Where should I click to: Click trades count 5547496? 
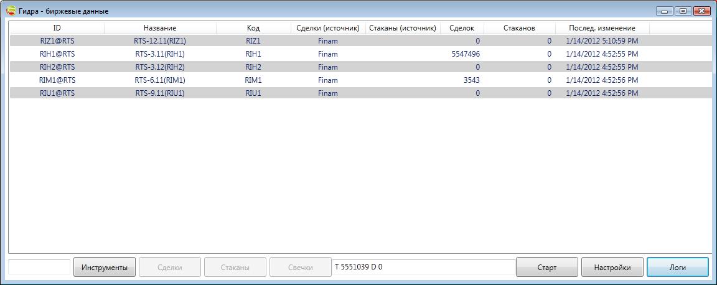click(466, 54)
